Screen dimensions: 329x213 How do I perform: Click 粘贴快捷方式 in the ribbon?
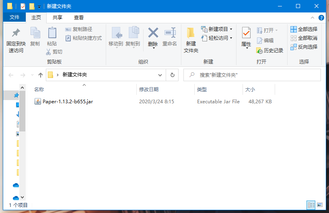(x=84, y=38)
